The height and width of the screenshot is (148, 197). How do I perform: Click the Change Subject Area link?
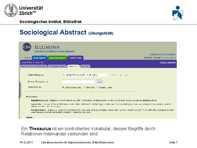tap(120, 75)
